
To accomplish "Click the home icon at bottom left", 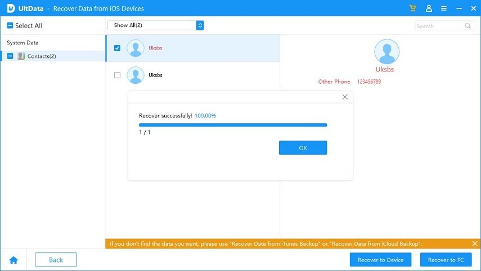I will coord(14,260).
